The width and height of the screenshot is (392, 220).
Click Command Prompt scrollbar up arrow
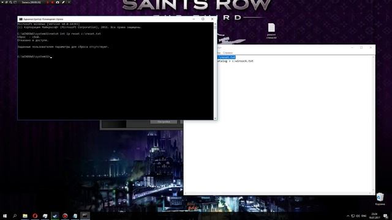click(215, 24)
